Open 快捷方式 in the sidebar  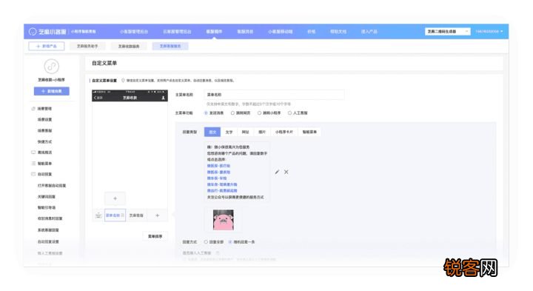[45, 141]
